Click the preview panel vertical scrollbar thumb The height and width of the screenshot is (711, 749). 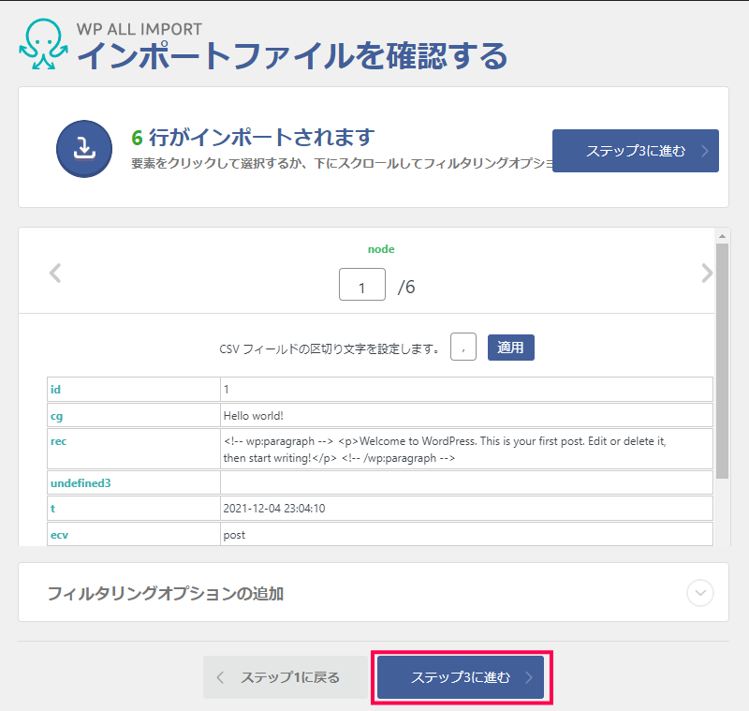[x=722, y=361]
